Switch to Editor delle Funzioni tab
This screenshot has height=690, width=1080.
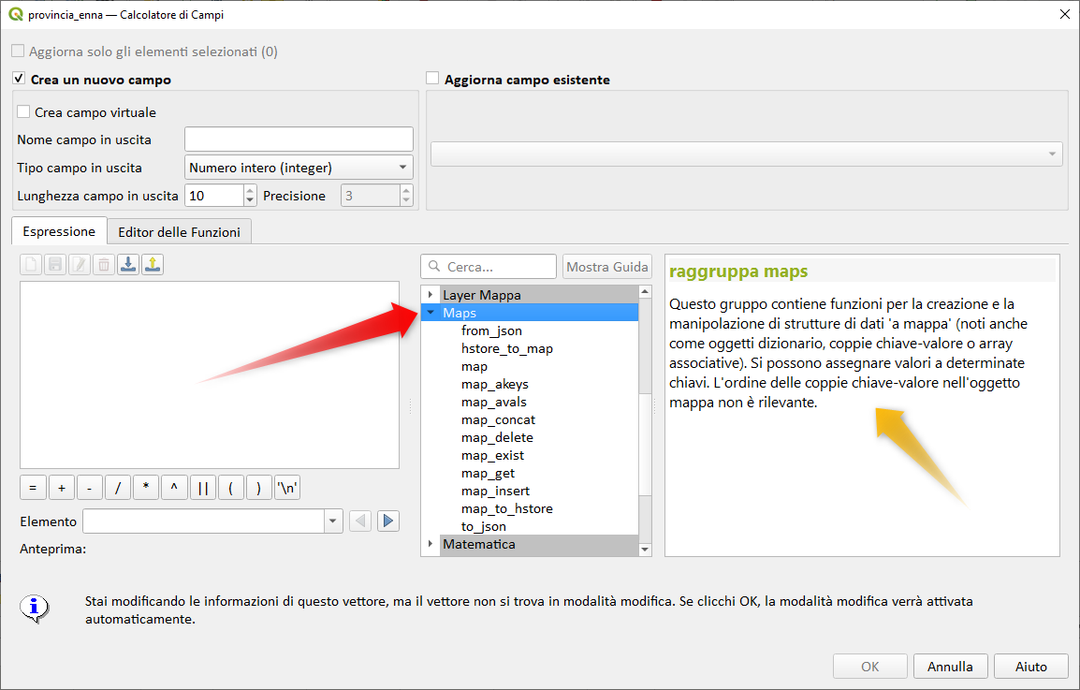[179, 231]
